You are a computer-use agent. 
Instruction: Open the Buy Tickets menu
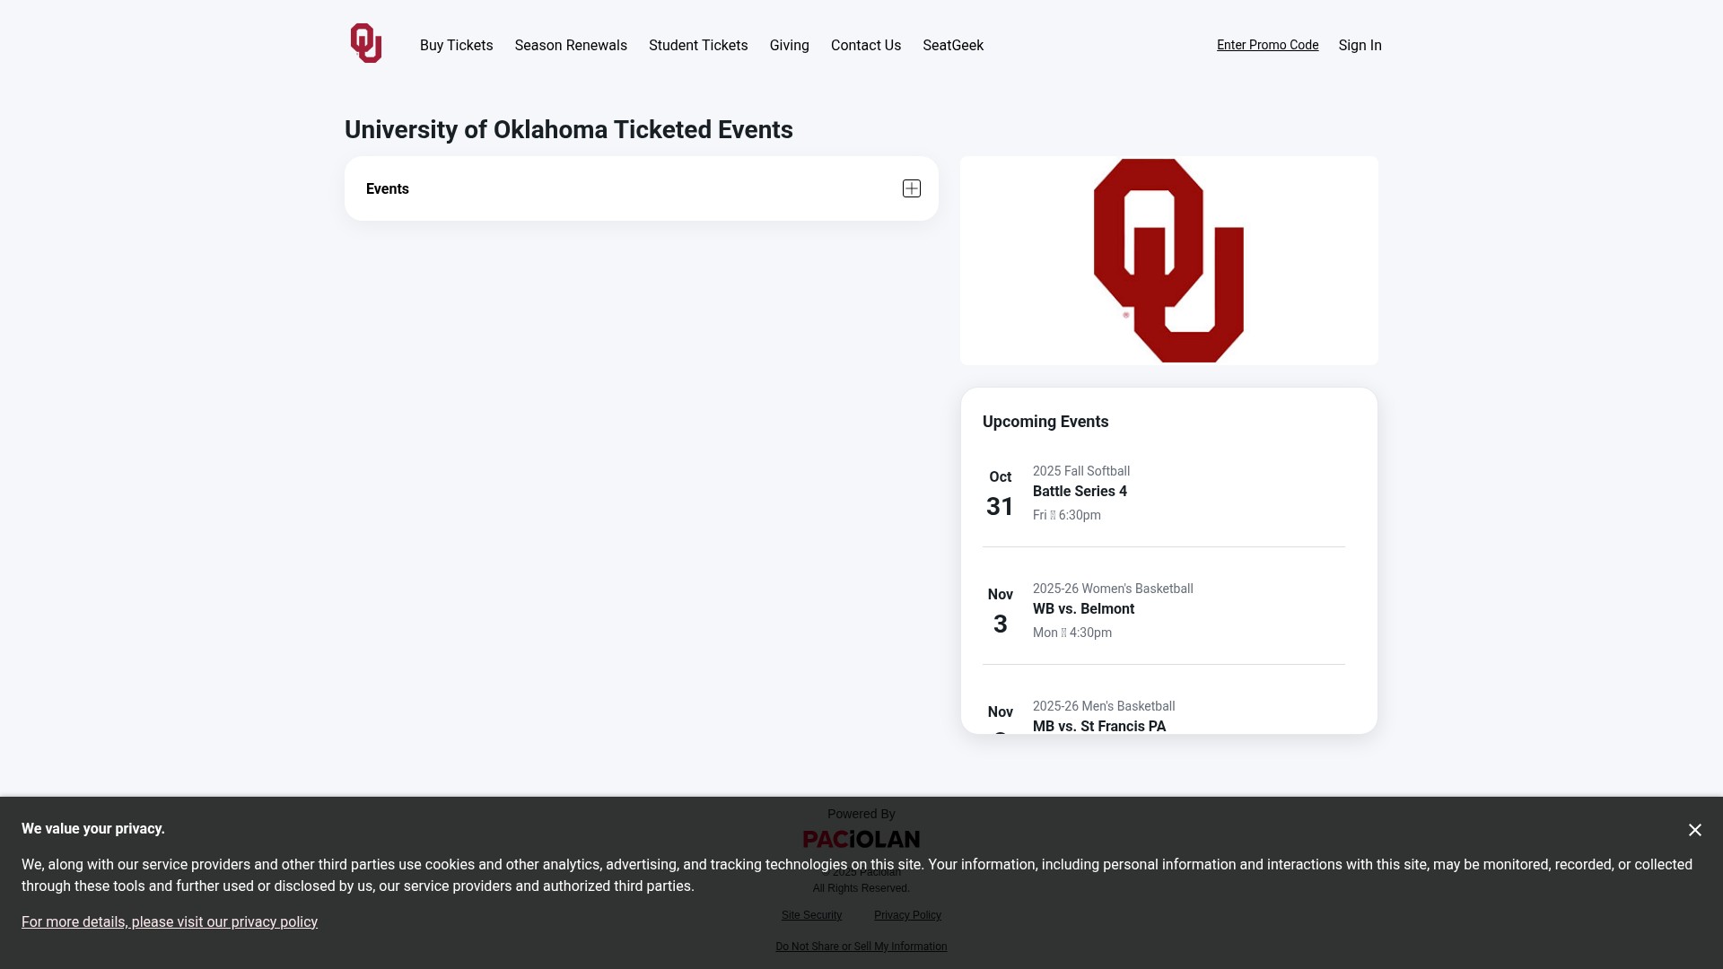click(456, 45)
